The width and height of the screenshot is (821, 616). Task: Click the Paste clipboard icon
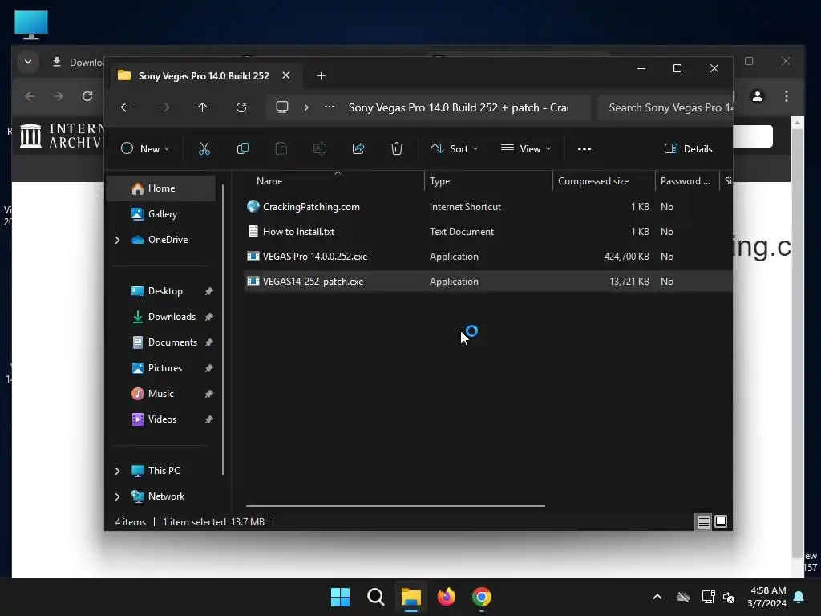(x=281, y=148)
